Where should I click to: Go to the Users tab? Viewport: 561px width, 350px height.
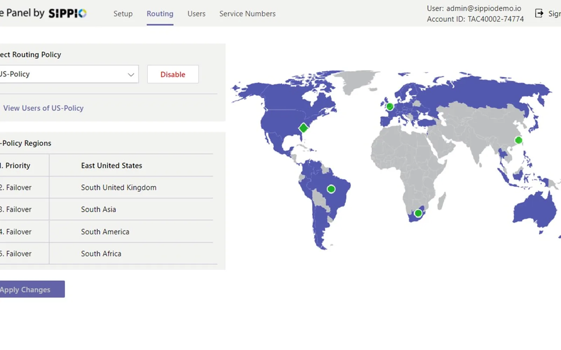[x=196, y=14]
